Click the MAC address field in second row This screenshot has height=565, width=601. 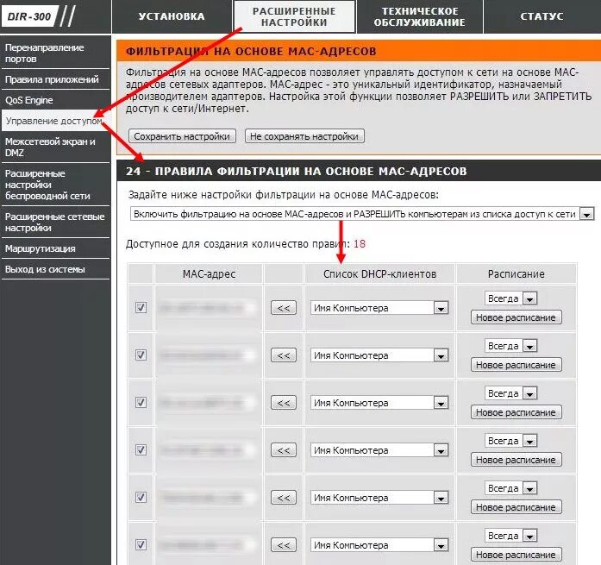207,355
